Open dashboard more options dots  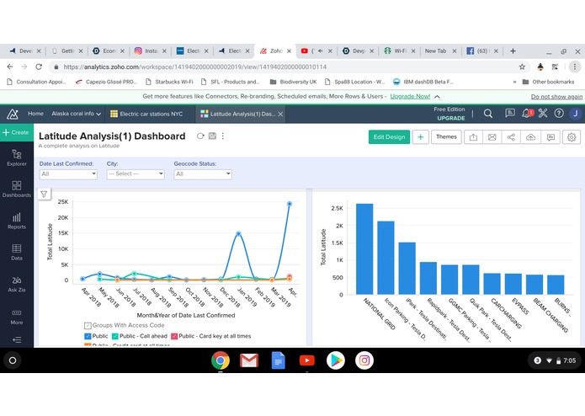[x=223, y=136]
